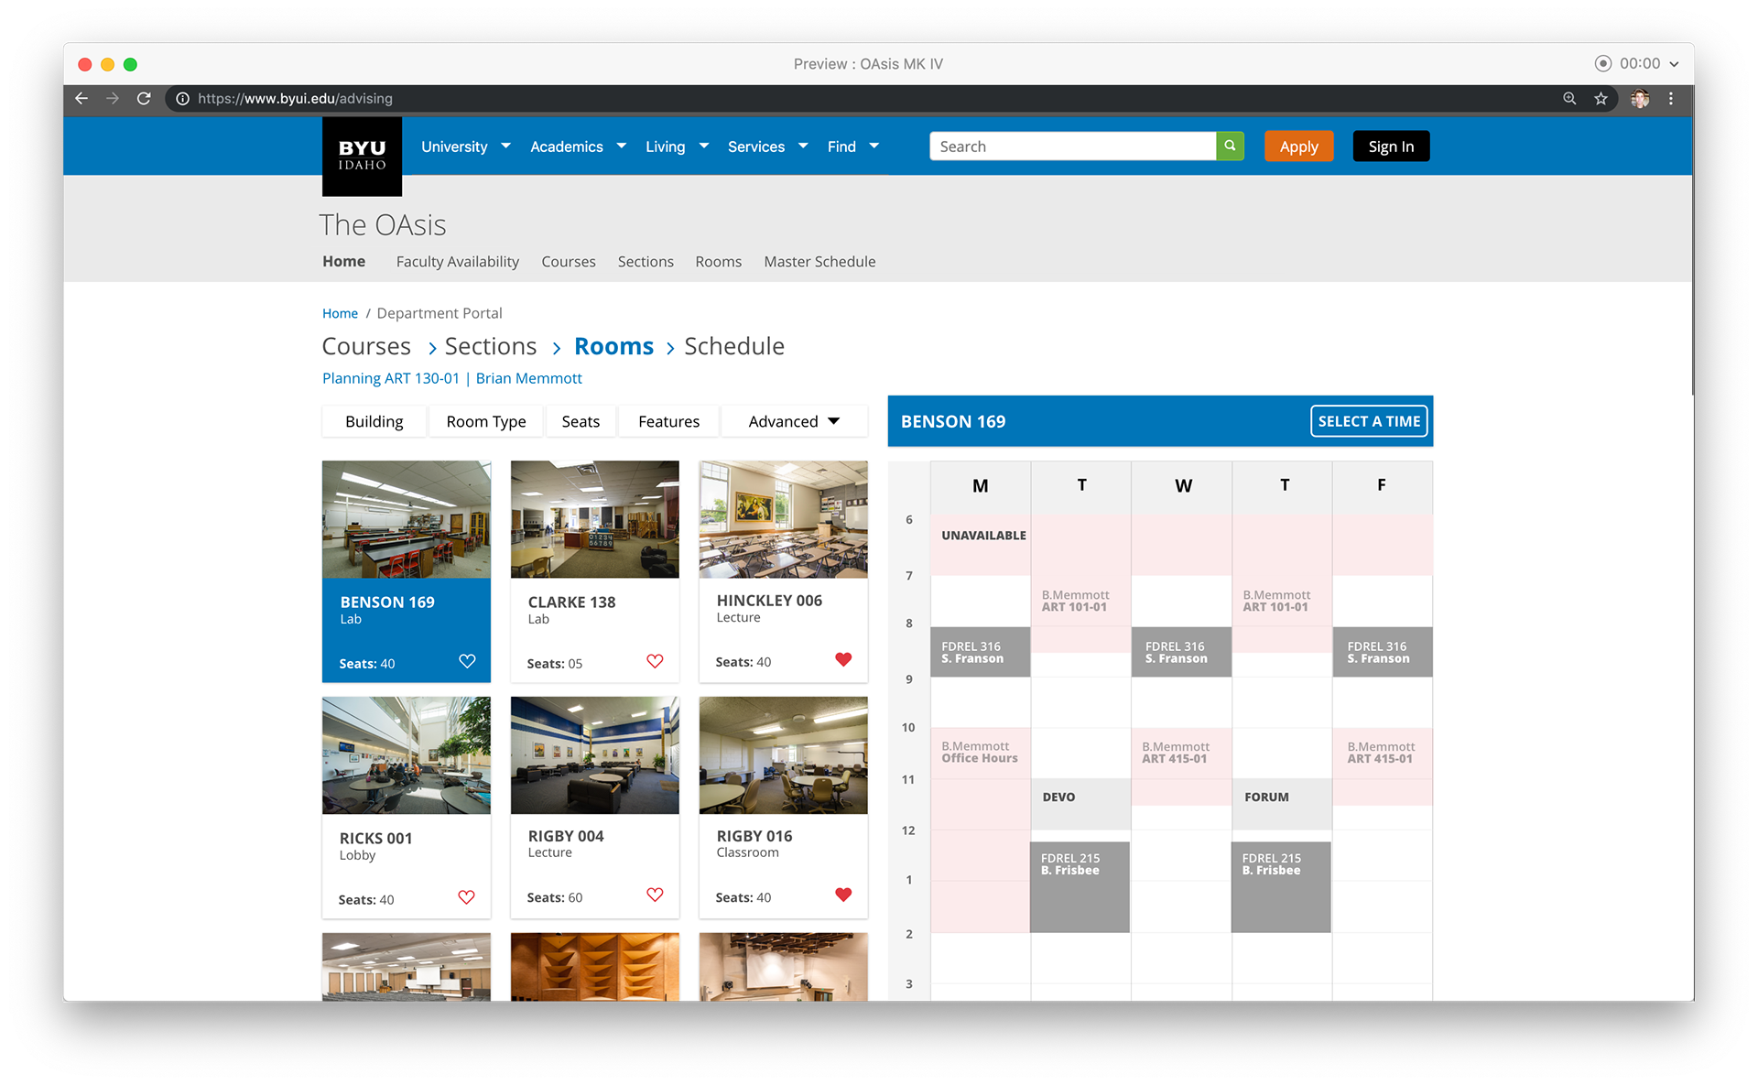Click the site info icon in address bar
The image size is (1758, 1085).
182,98
